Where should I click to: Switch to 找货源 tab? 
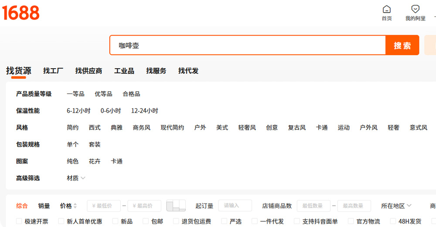(19, 71)
